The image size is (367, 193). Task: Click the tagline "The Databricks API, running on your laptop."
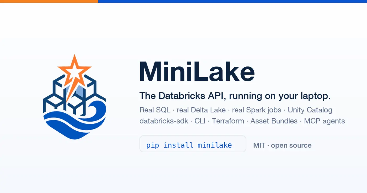pyautogui.click(x=235, y=96)
